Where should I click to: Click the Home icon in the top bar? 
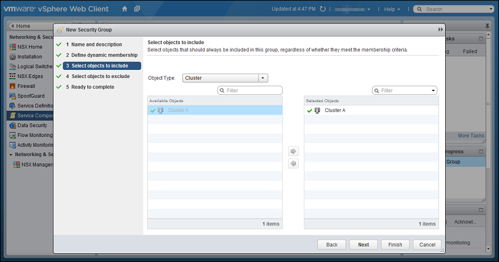coord(125,9)
